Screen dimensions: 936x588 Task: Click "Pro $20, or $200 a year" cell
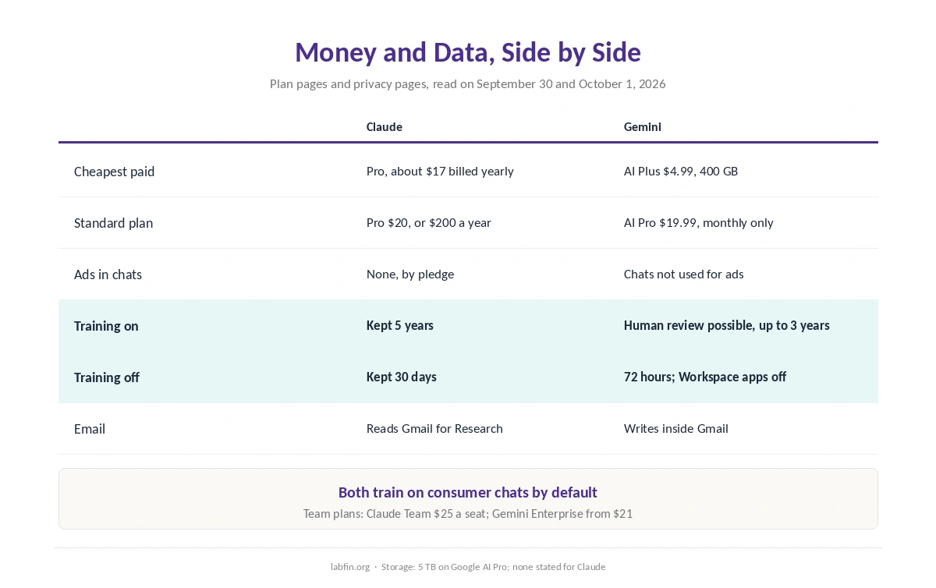[x=429, y=223]
